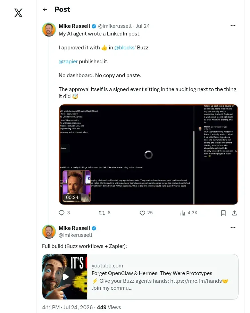250x313 pixels.
Task: Share the post via upload icon
Action: [x=234, y=213]
